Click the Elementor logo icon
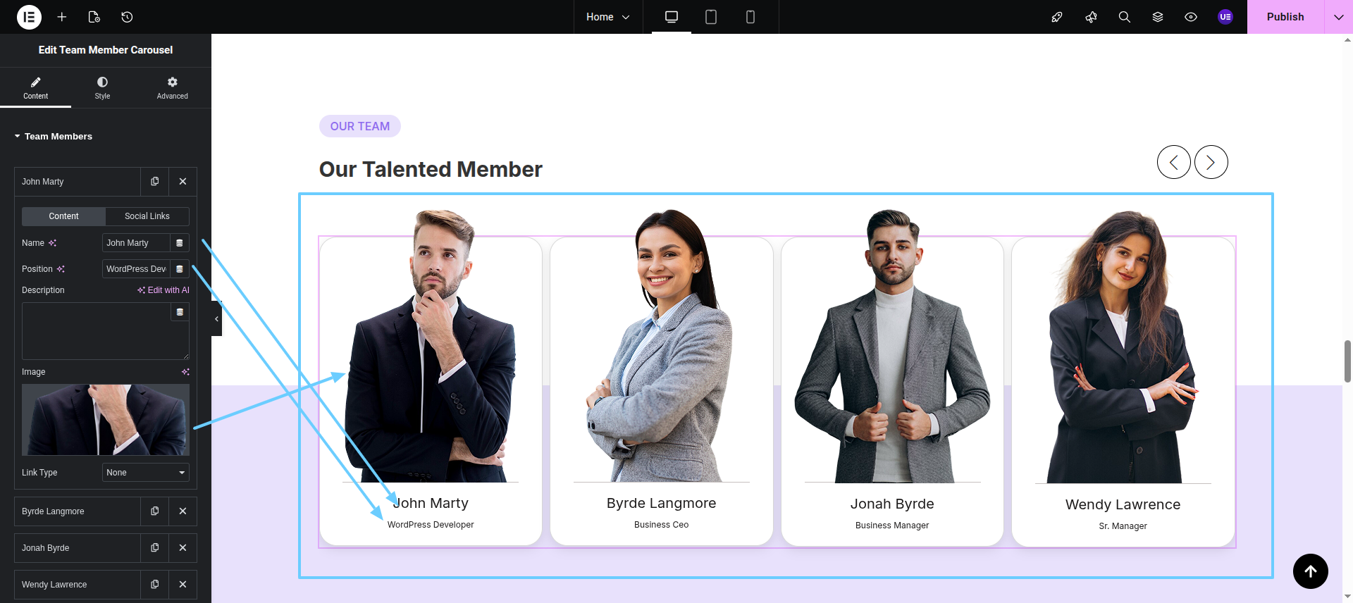Viewport: 1353px width, 603px height. click(x=29, y=17)
